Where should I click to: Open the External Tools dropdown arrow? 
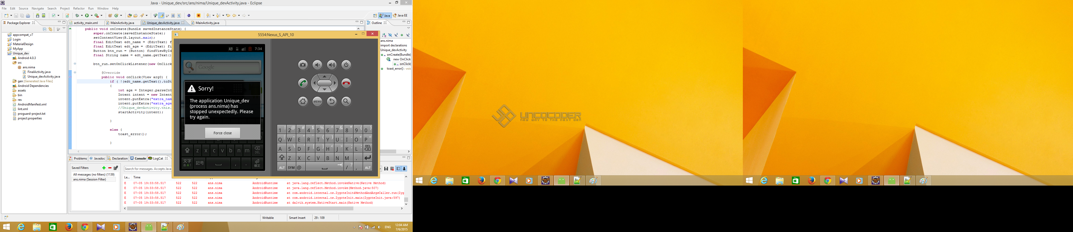pyautogui.click(x=101, y=16)
